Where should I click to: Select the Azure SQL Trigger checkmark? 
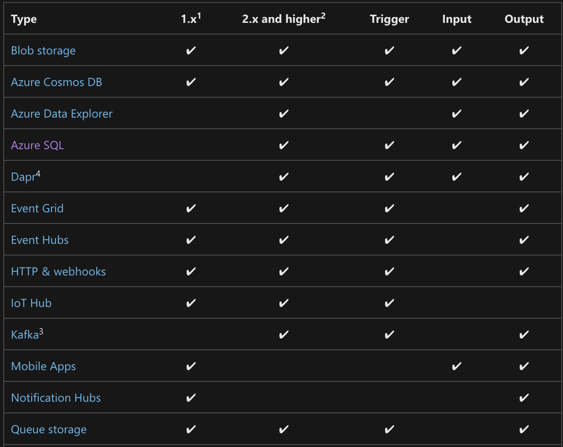pyautogui.click(x=390, y=145)
